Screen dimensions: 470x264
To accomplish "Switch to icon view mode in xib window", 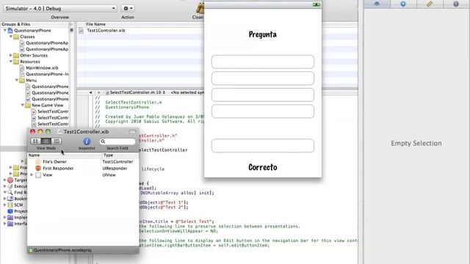I will (x=35, y=141).
